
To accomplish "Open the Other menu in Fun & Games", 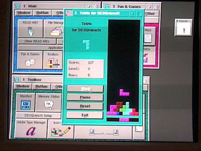I will (x=150, y=14).
